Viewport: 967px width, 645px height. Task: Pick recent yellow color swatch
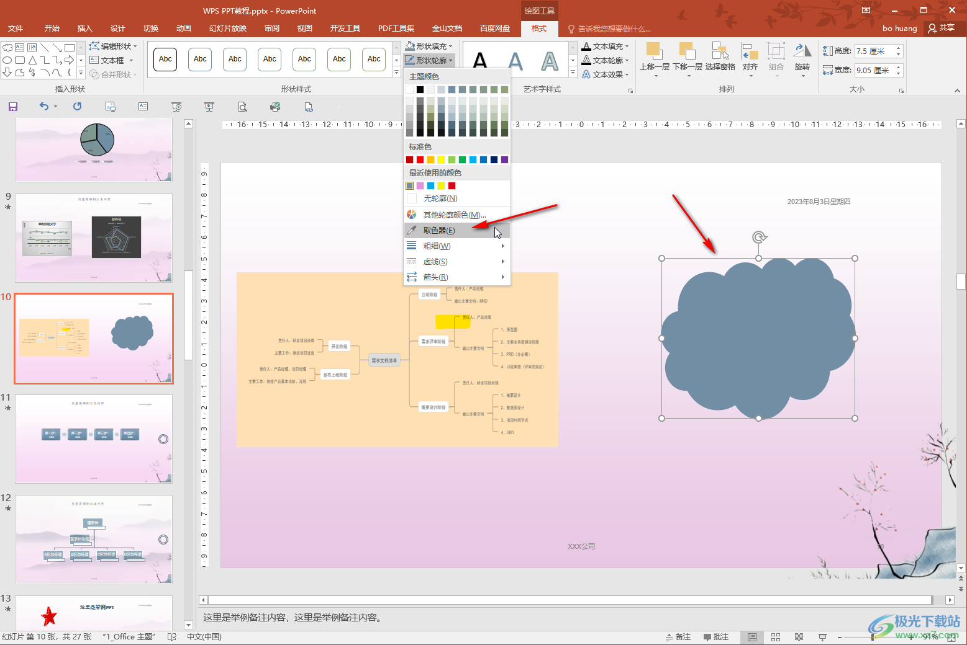point(441,185)
